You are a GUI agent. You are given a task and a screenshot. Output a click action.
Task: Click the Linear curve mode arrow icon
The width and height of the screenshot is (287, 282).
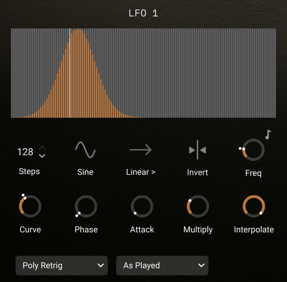(140, 149)
